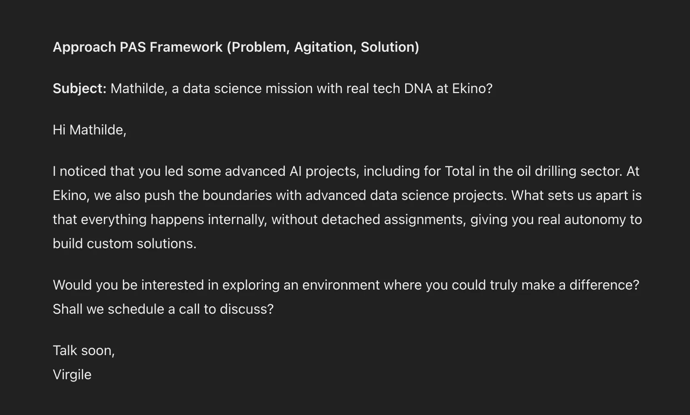The width and height of the screenshot is (690, 415).
Task: Click the subject line text mentioning Ekino
Action: [301, 88]
